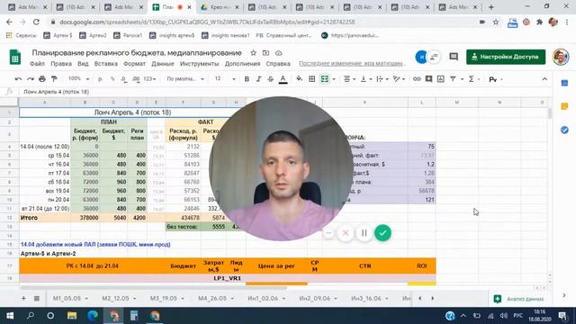Open text wrapping dropdown

point(382,79)
